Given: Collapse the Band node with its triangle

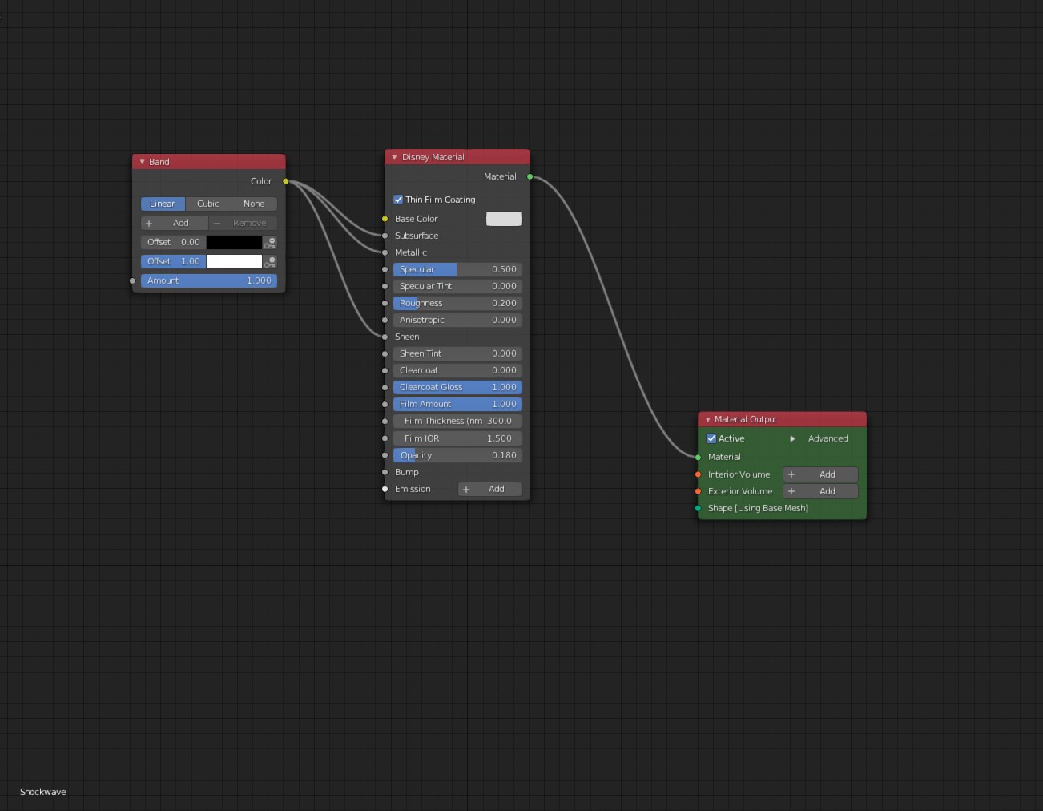Looking at the screenshot, I should (143, 162).
